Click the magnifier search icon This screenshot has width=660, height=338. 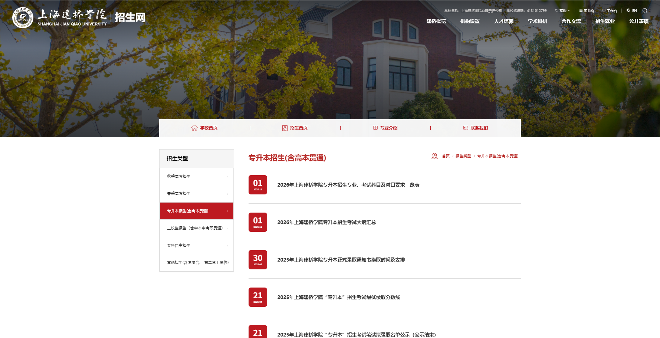(x=645, y=10)
